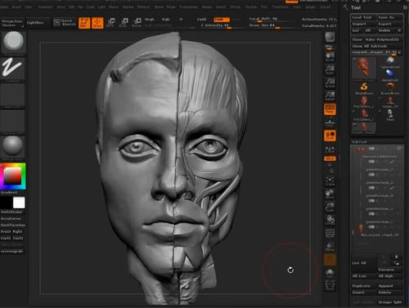Open the current brush thumbnail picker
The width and height of the screenshot is (409, 308).
click(13, 42)
